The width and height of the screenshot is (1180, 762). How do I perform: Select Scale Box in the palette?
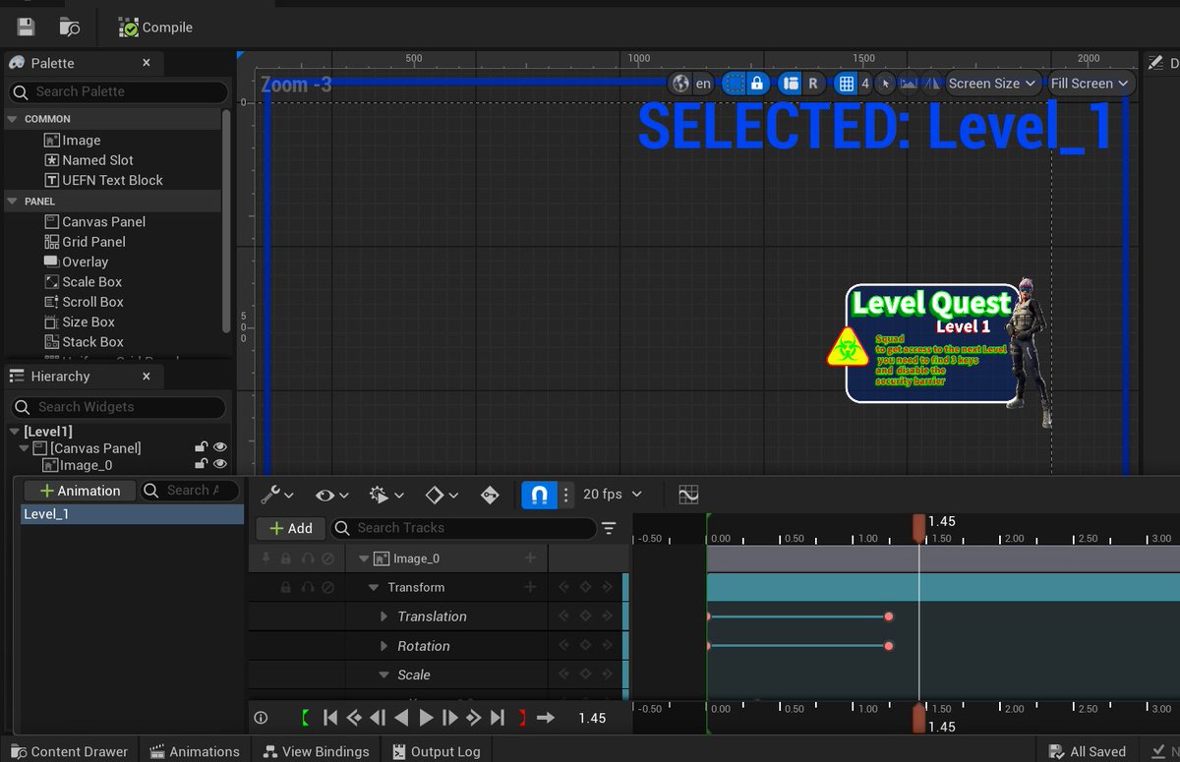tap(83, 282)
